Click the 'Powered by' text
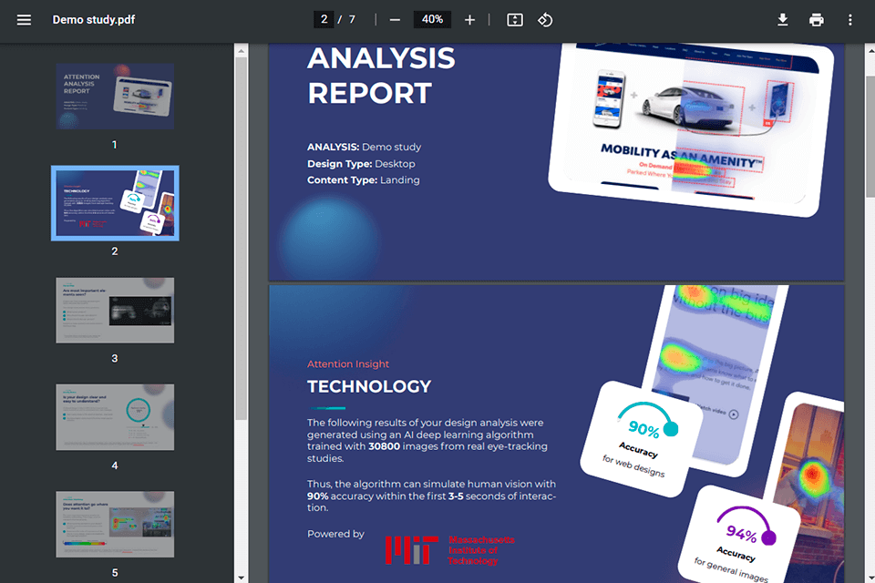Image resolution: width=875 pixels, height=583 pixels. coord(335,534)
